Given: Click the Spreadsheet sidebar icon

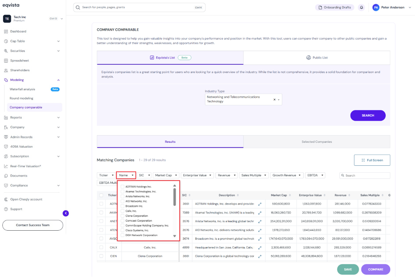Looking at the screenshot, I should [x=6, y=61].
